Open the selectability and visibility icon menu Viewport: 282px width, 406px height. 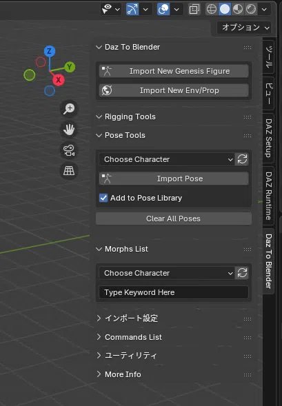(110, 10)
